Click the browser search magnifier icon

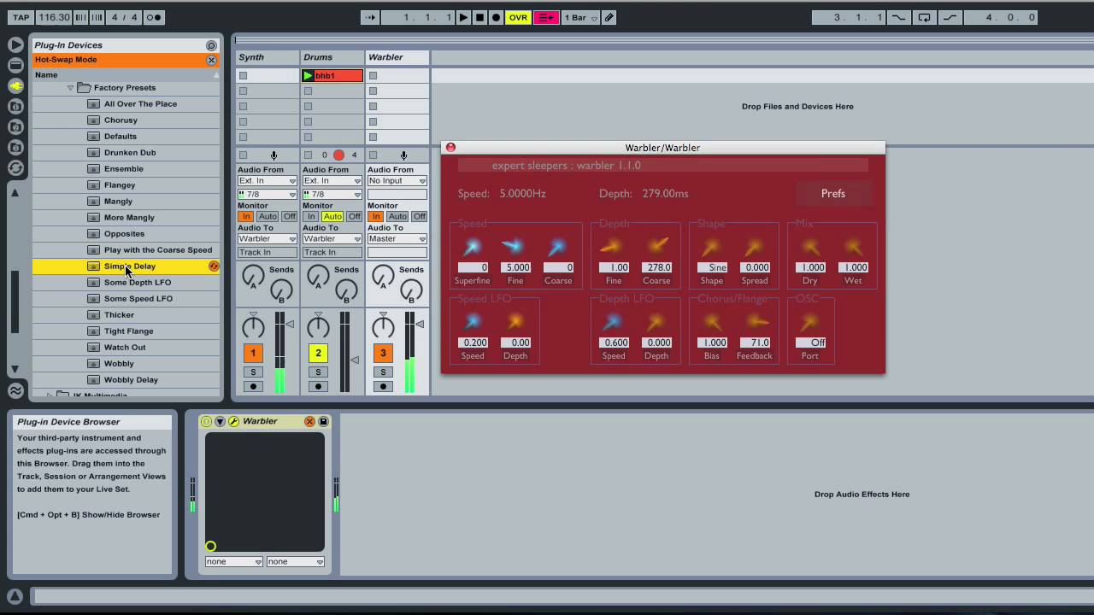tap(211, 45)
